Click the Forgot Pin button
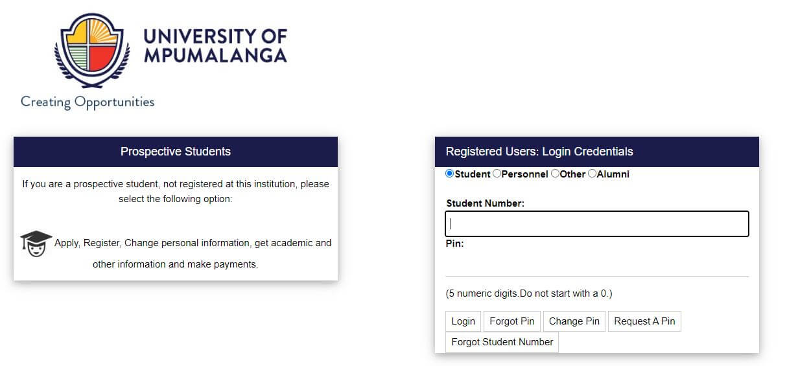The width and height of the screenshot is (798, 366). (511, 321)
